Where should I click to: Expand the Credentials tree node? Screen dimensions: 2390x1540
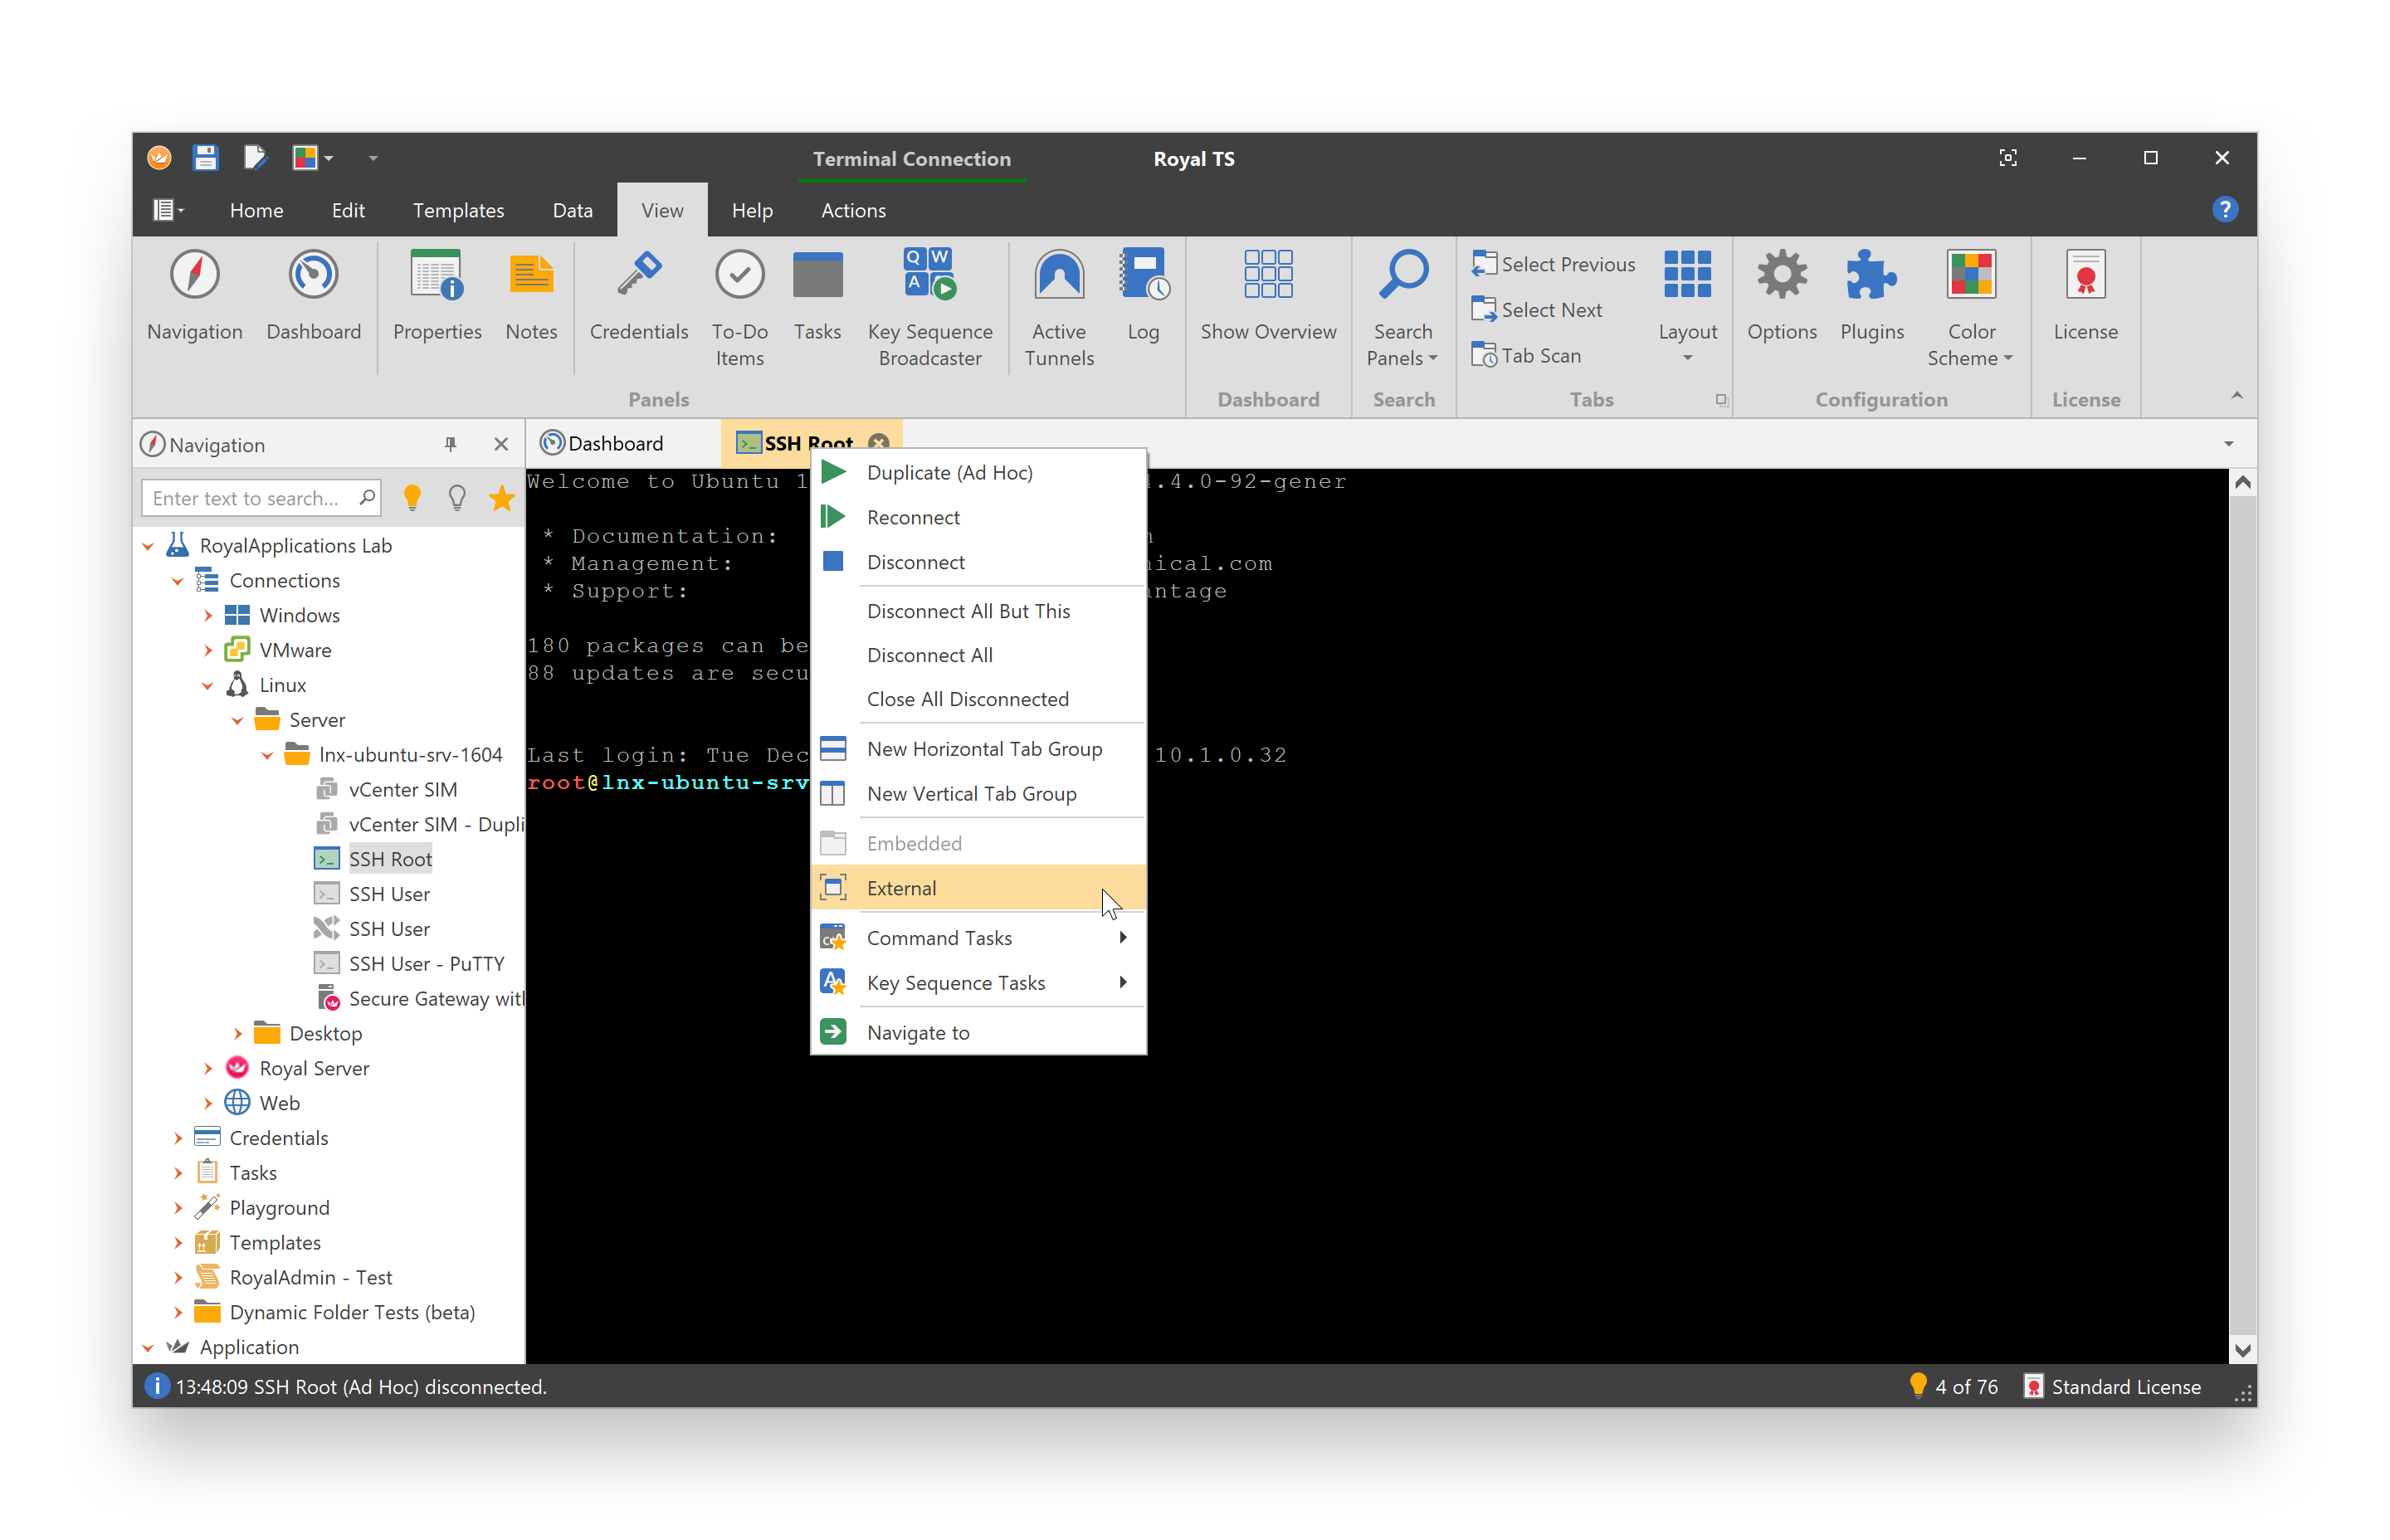point(178,1139)
